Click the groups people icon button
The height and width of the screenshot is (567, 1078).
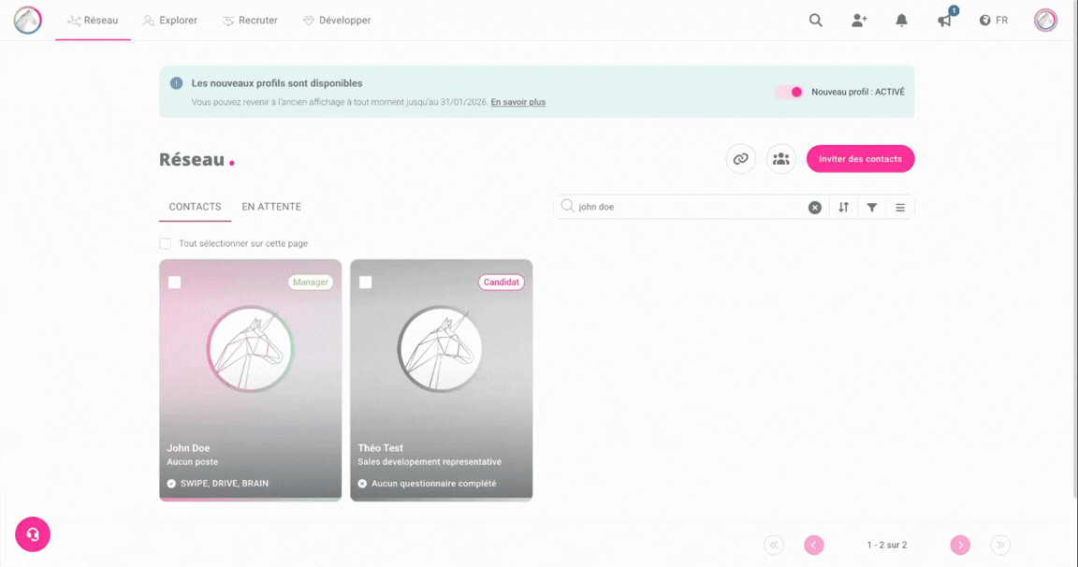[x=780, y=159]
